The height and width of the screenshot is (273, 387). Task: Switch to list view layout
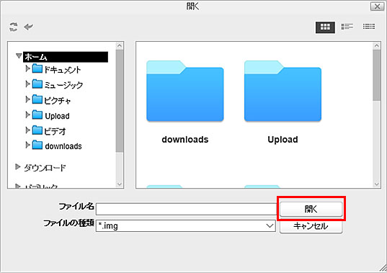(x=347, y=27)
